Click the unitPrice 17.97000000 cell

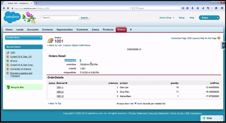(x=212, y=96)
